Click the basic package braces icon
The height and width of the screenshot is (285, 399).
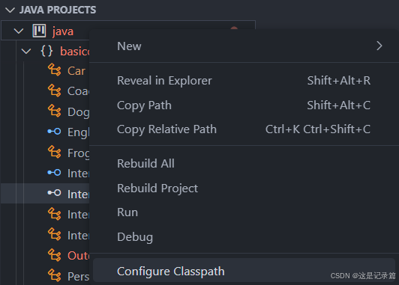[46, 51]
